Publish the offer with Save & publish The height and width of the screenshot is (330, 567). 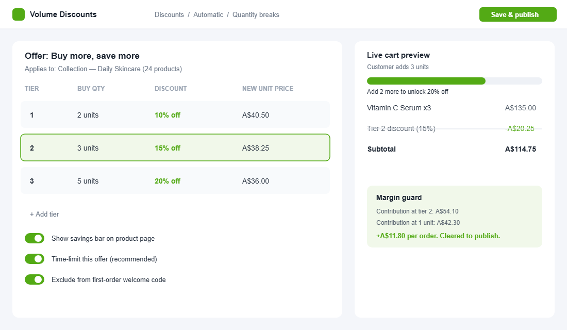pyautogui.click(x=518, y=14)
